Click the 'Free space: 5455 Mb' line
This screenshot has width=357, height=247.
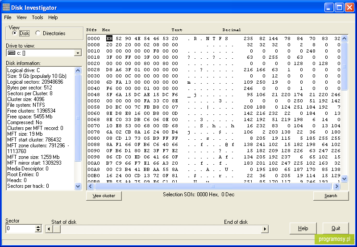(x=29, y=117)
